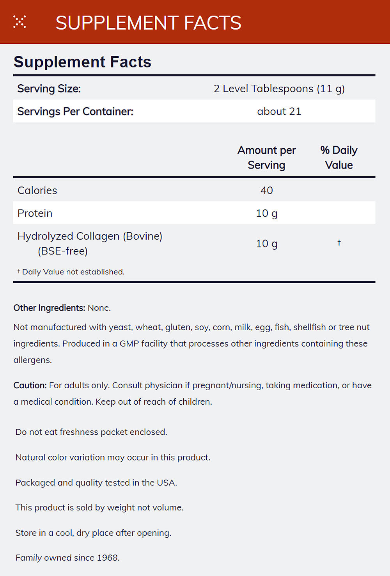
Task: Click the bold Supplement Facts heading
Action: [x=82, y=62]
